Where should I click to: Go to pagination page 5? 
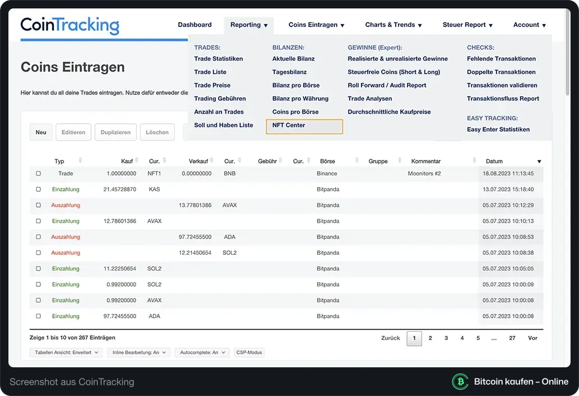tap(478, 338)
